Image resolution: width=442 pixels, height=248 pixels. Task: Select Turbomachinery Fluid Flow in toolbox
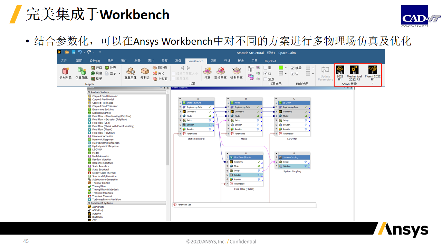click(x=106, y=199)
